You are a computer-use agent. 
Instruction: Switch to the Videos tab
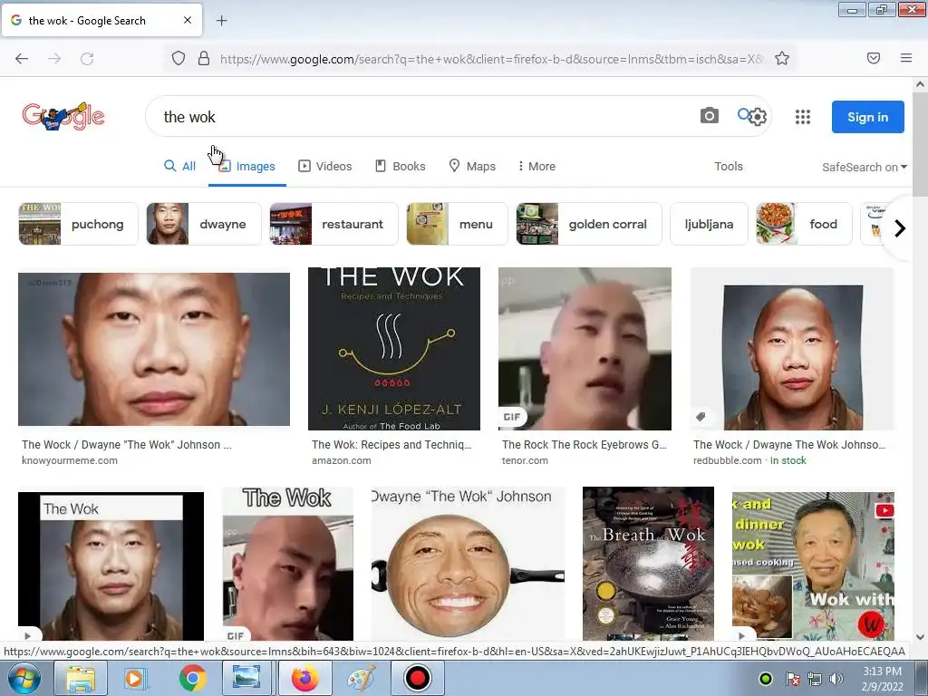(x=325, y=167)
